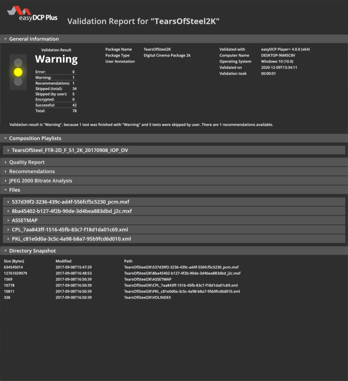348x381 pixels.
Task: Click the easyDCP Plus logo
Action: 32,14
